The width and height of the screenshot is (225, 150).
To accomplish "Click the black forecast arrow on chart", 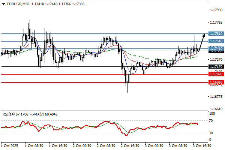I will coord(201,42).
